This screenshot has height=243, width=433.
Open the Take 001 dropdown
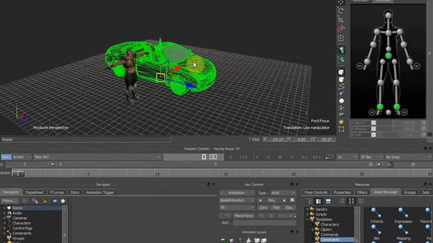[97, 157]
